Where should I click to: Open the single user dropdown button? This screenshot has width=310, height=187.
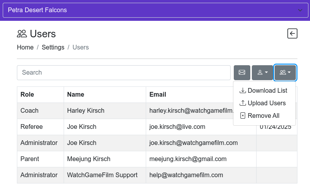pyautogui.click(x=262, y=73)
